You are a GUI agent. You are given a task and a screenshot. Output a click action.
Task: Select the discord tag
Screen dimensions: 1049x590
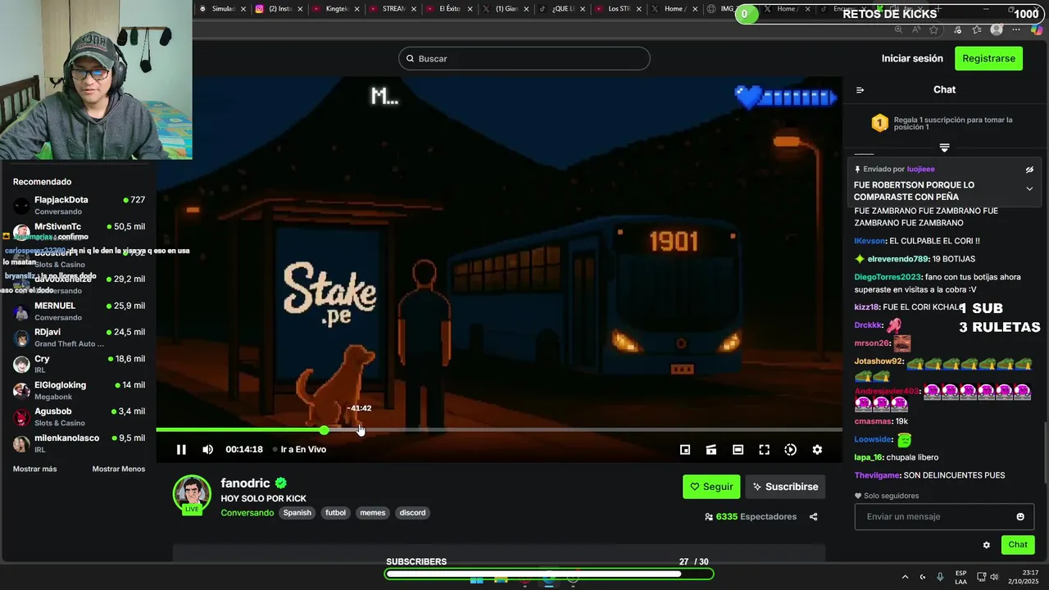click(412, 513)
